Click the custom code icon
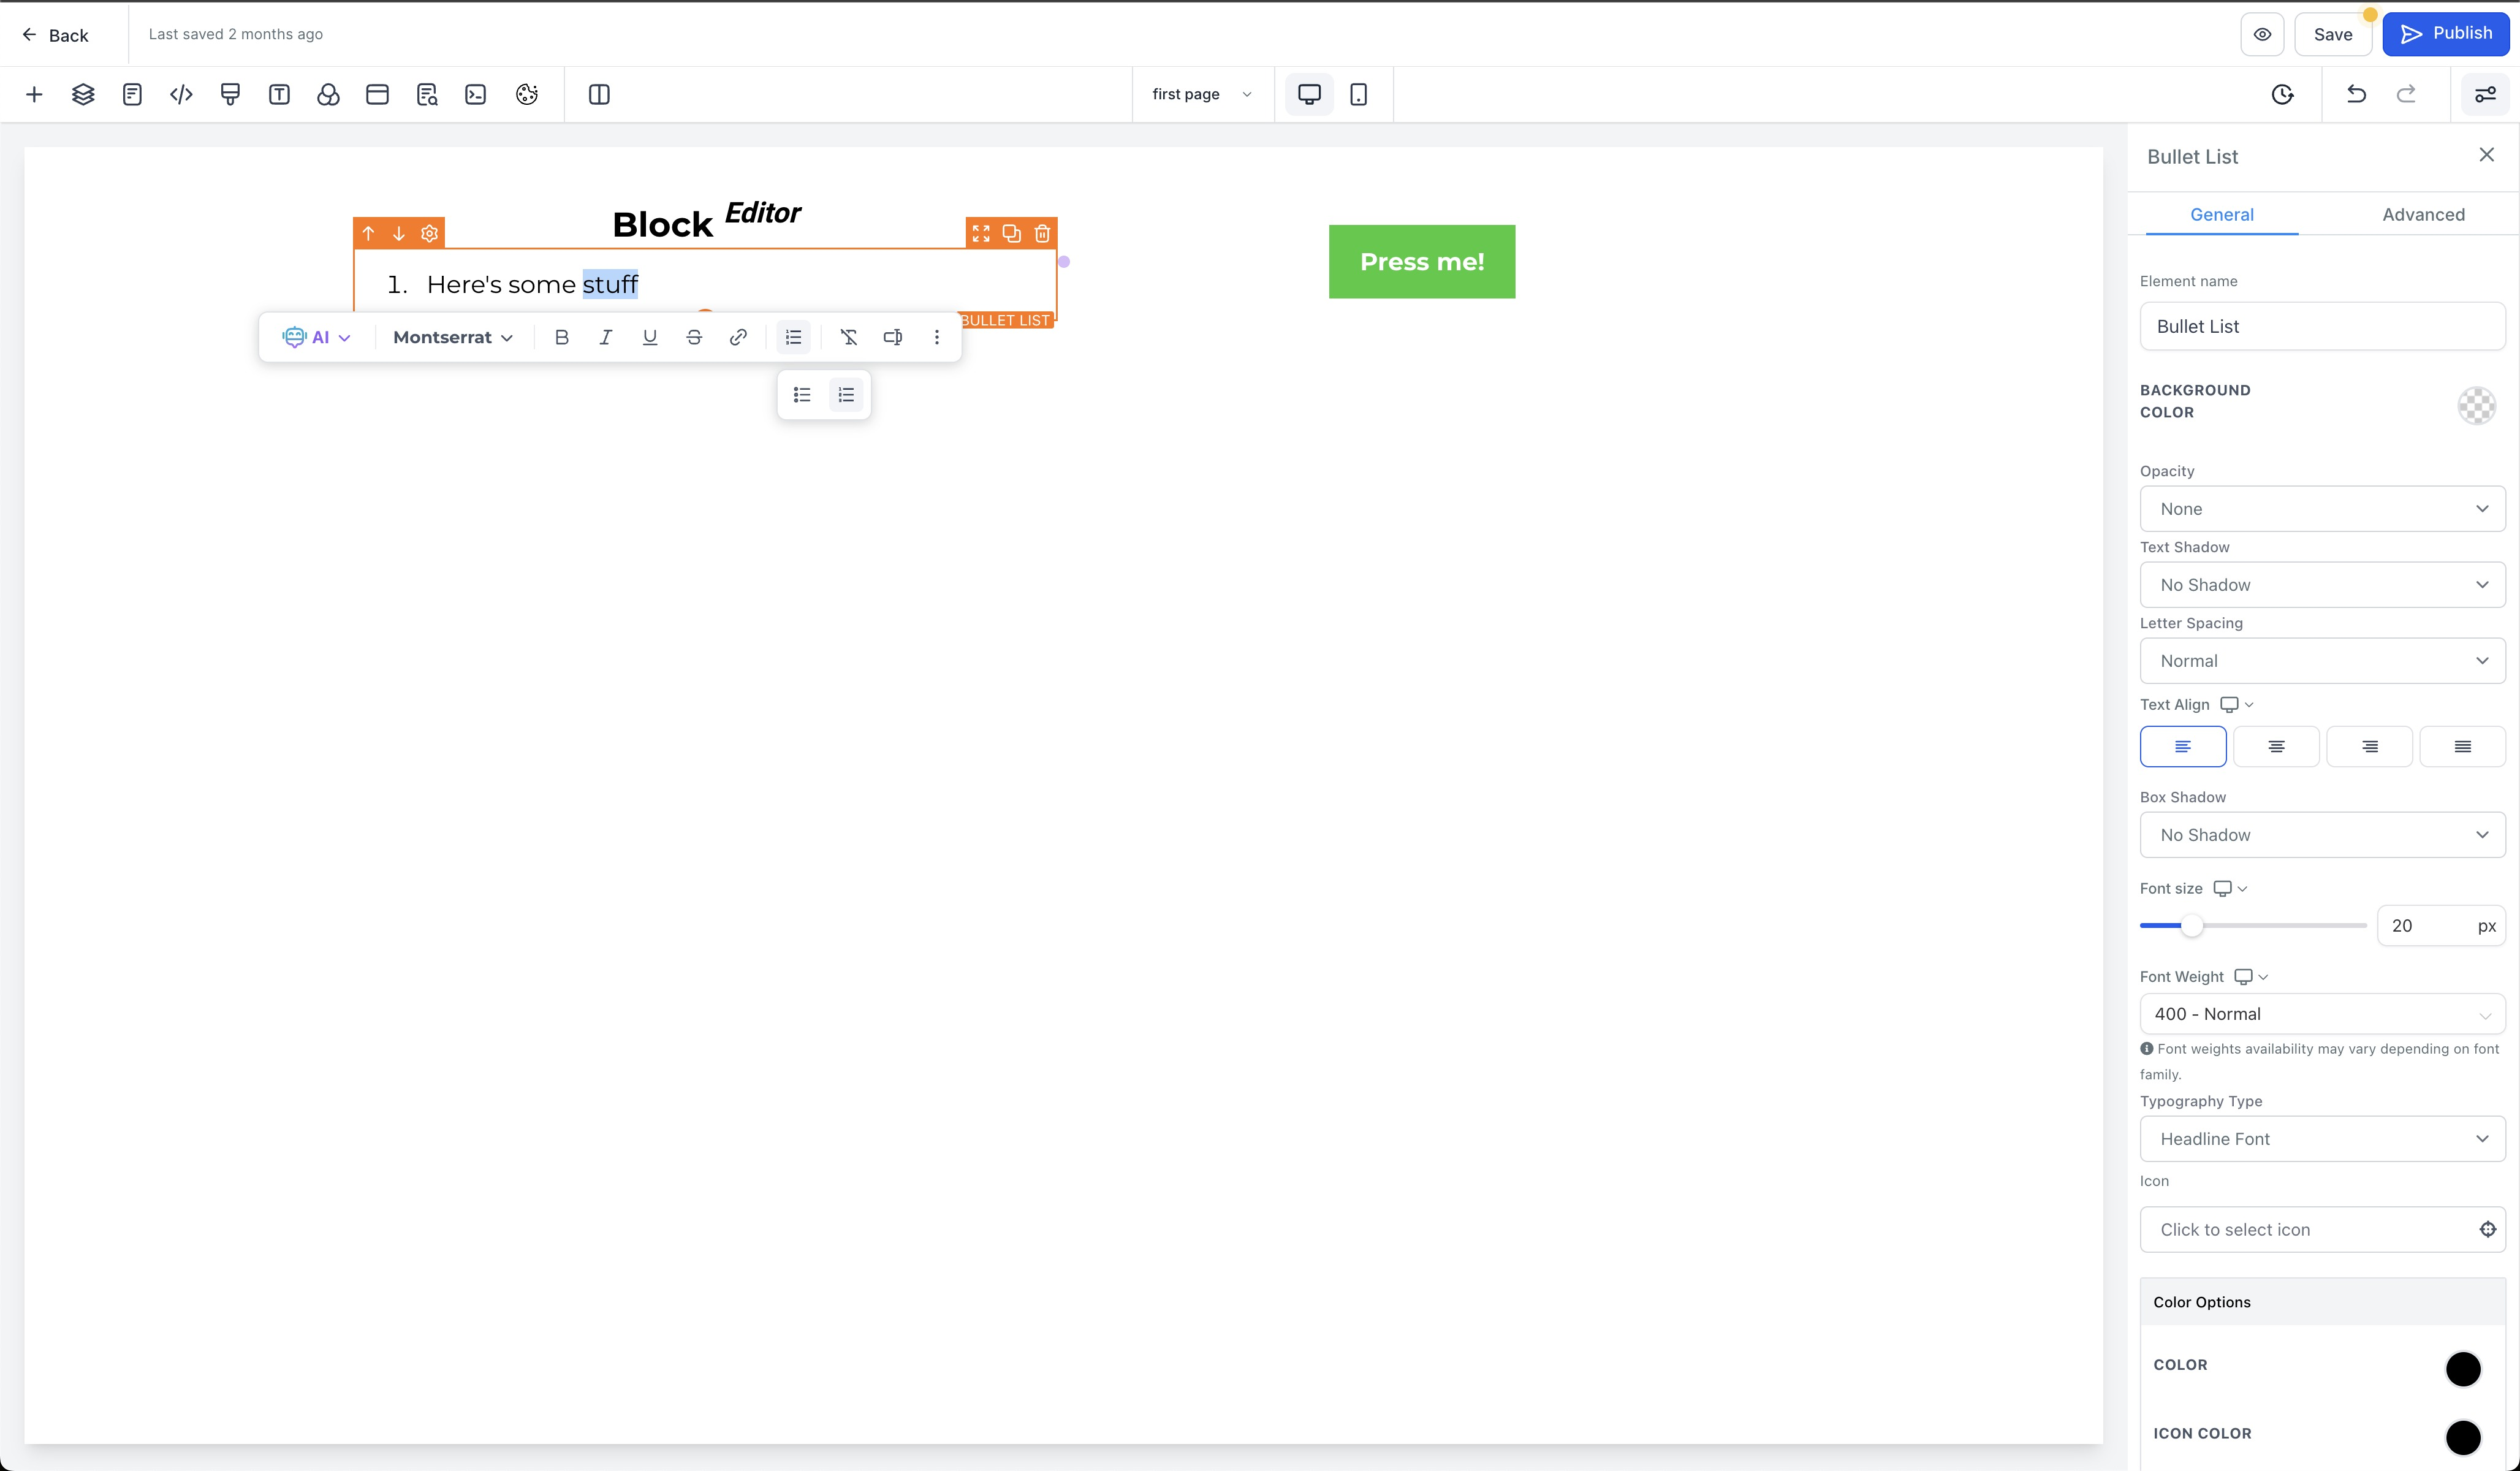 click(181, 94)
